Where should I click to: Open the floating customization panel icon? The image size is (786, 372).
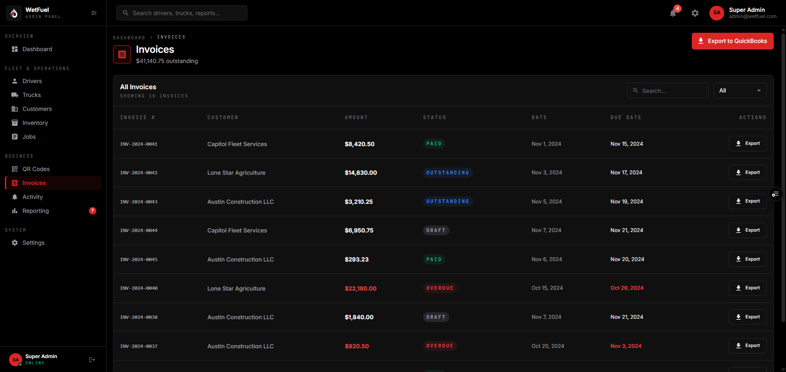click(775, 194)
